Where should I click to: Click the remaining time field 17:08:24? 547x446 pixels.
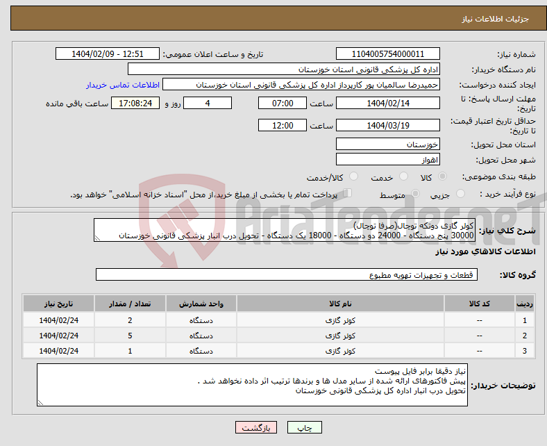click(x=135, y=103)
